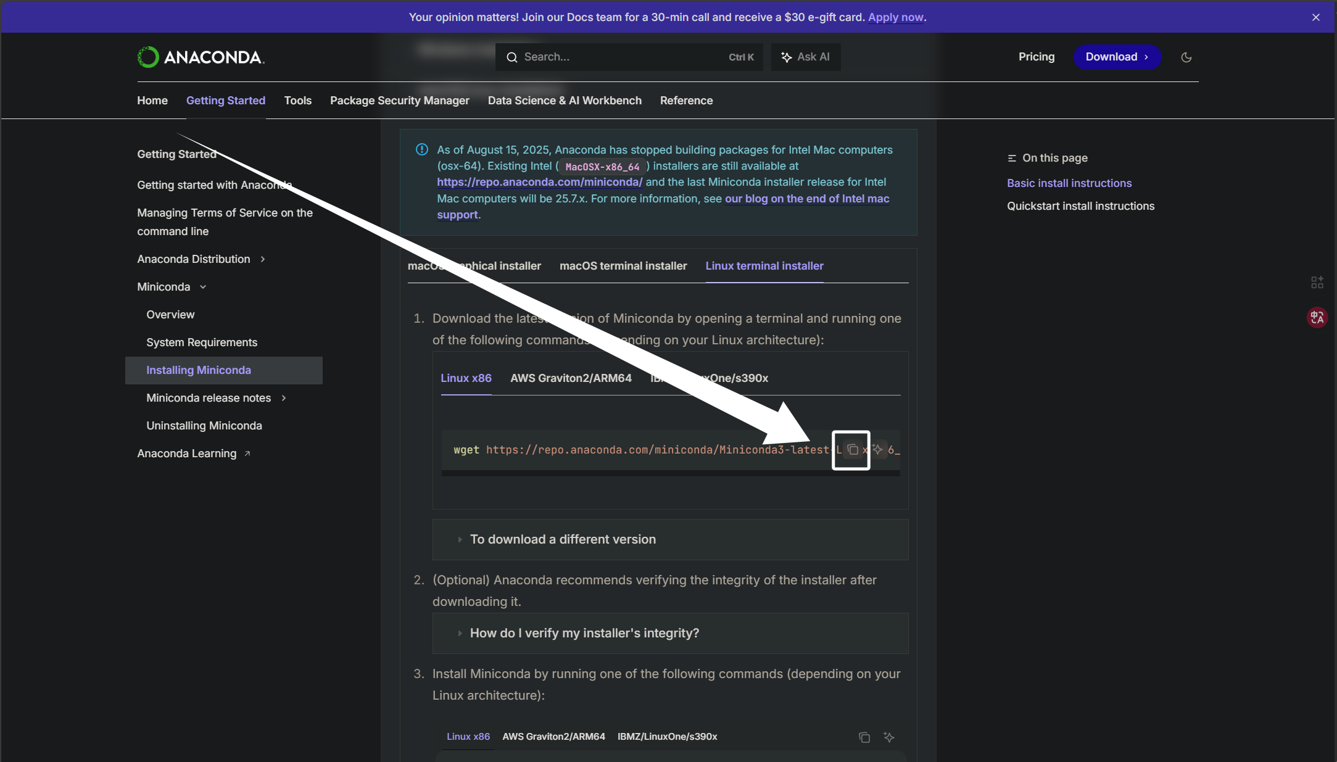
Task: Open Installing Miniconda sidebar item
Action: tap(224, 370)
